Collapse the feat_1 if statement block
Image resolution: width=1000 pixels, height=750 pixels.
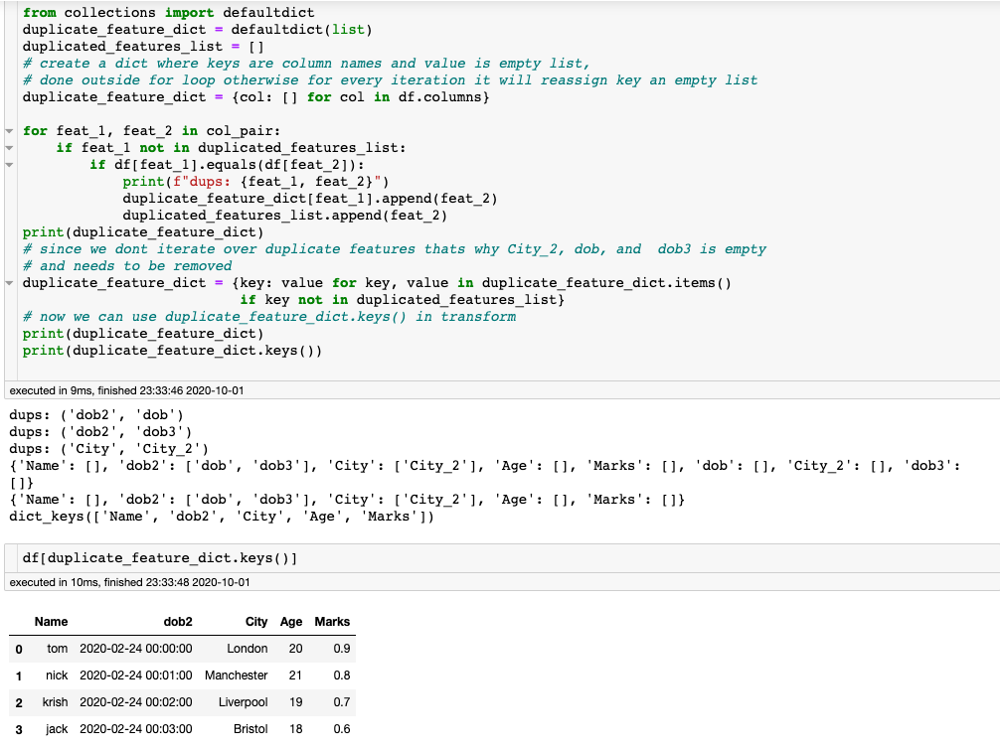coord(8,147)
